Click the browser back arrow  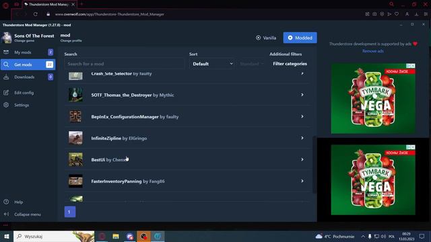point(18,14)
